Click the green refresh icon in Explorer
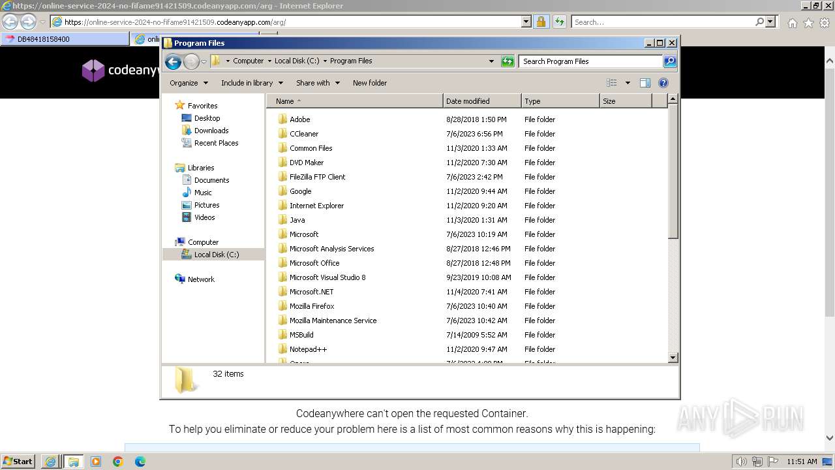835x470 pixels. pos(508,61)
